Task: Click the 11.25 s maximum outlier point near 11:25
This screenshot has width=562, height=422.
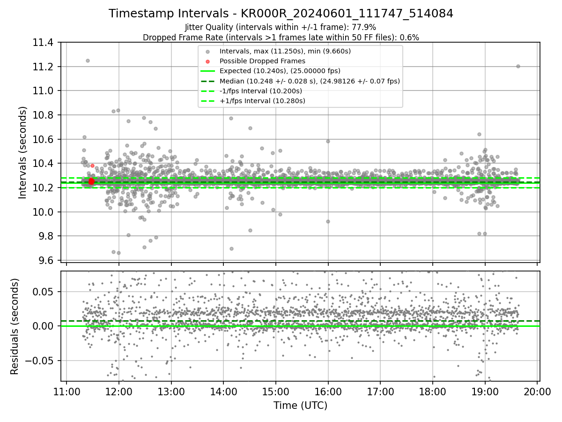Action: (x=88, y=60)
